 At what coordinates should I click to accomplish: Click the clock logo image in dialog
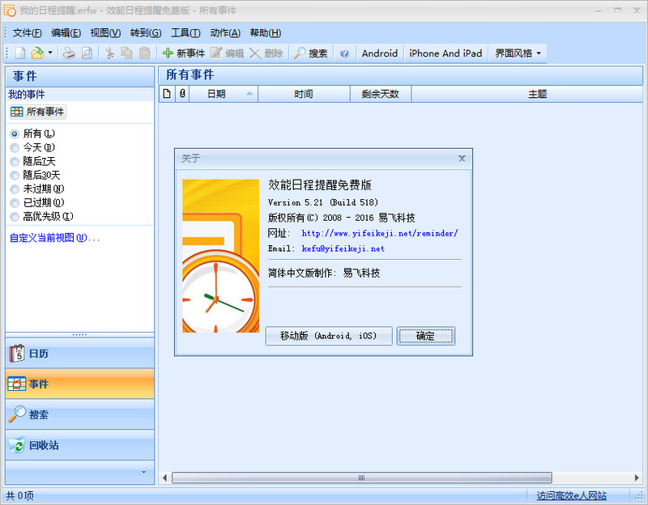220,256
